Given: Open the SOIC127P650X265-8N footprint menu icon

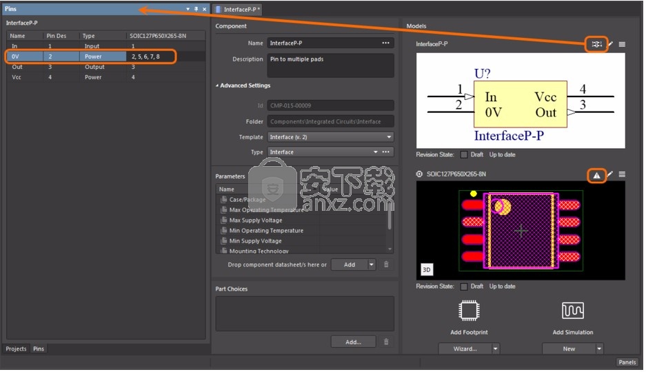Looking at the screenshot, I should point(622,174).
